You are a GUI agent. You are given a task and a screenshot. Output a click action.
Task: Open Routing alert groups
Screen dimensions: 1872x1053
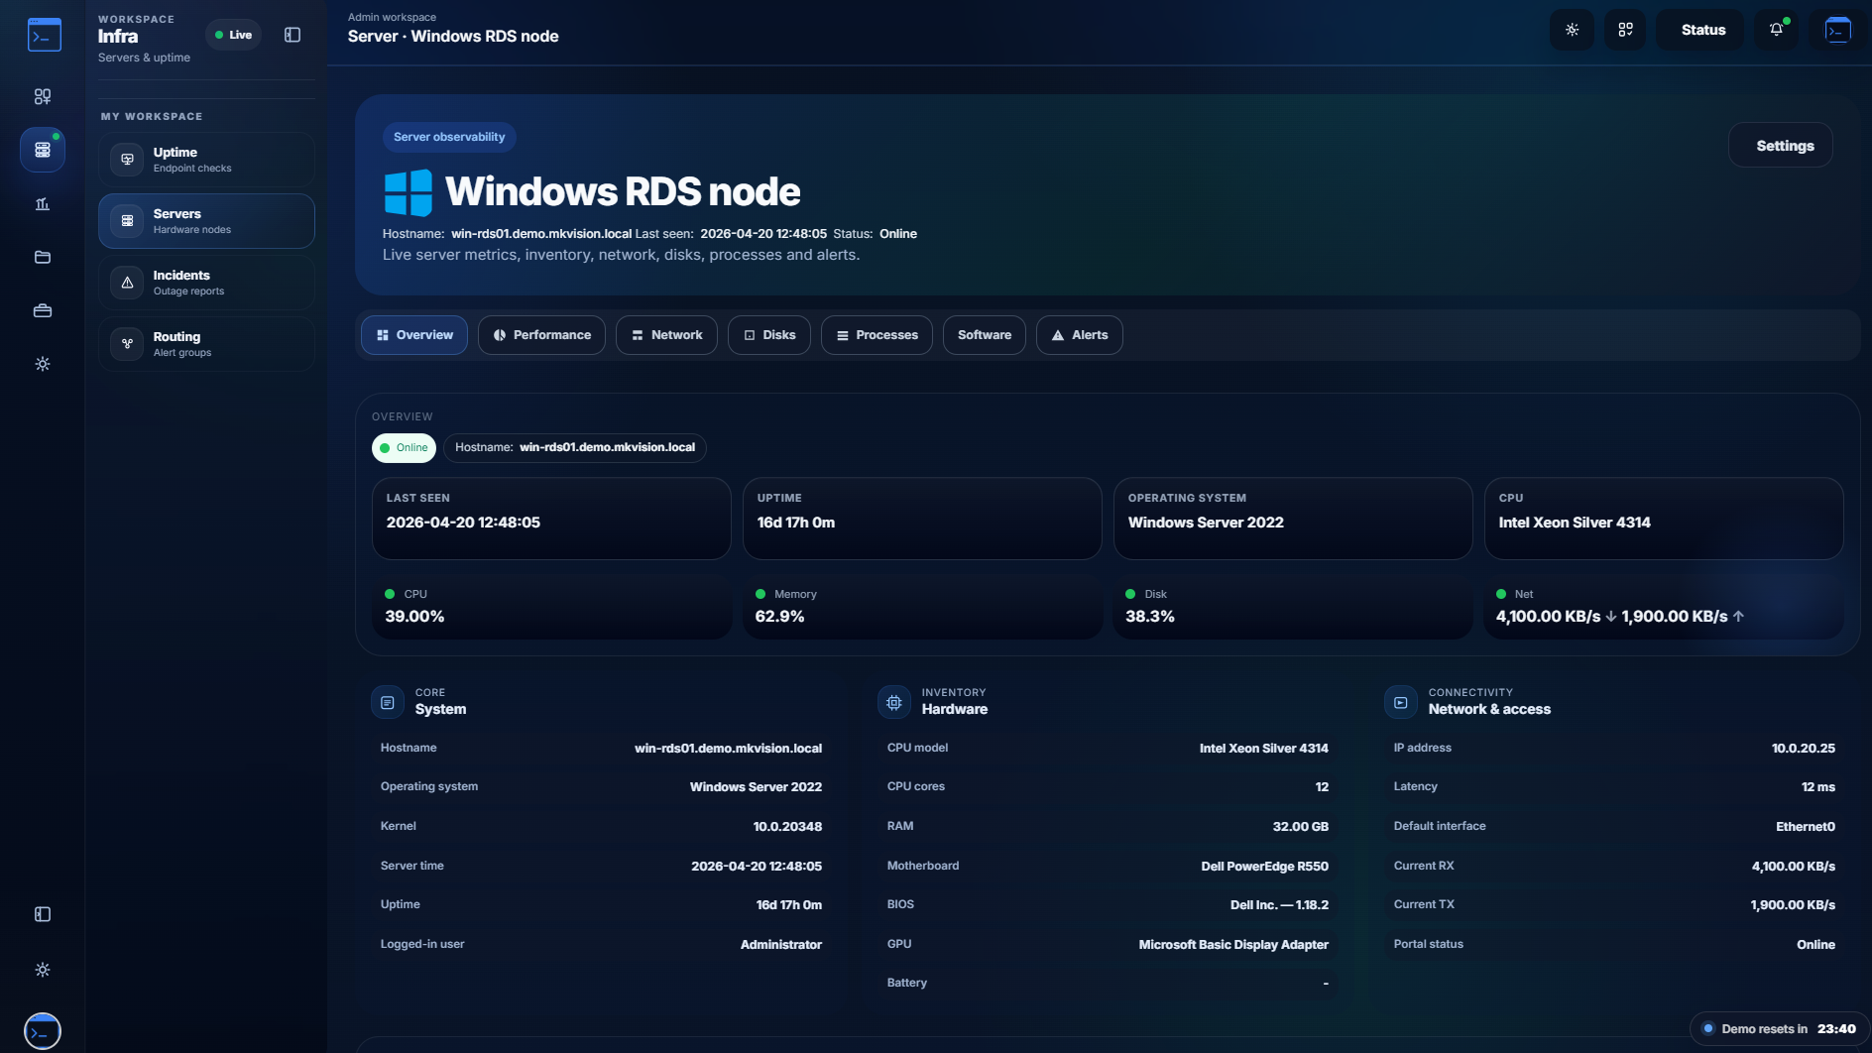tap(206, 344)
